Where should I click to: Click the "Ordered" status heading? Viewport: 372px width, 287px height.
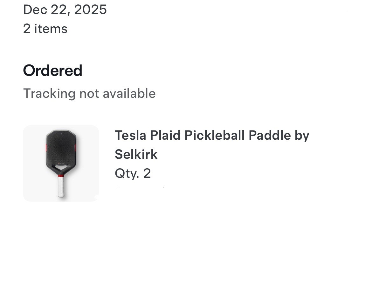[53, 70]
